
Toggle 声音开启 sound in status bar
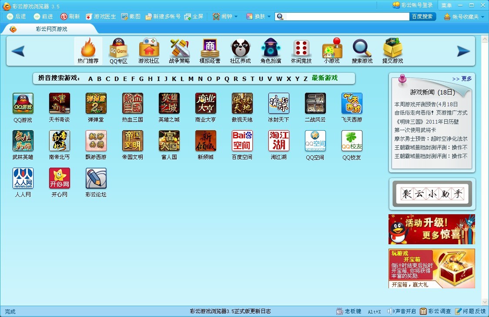[402, 311]
